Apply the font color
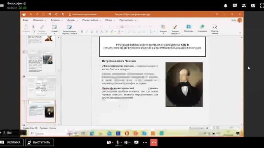Screen dimensions: 264x148 (x=119, y=32)
